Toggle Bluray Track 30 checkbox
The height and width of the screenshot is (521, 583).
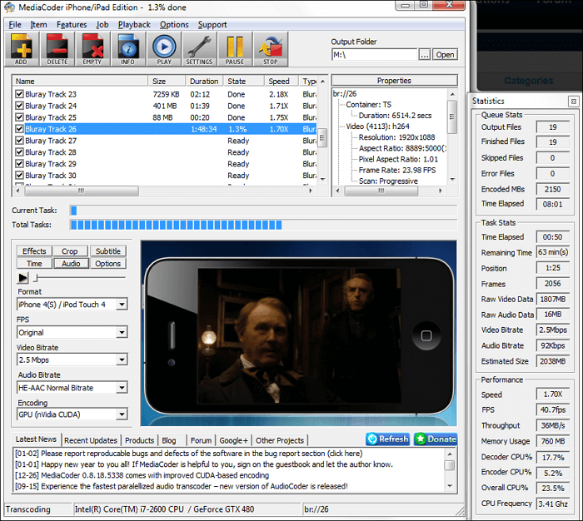click(x=19, y=176)
